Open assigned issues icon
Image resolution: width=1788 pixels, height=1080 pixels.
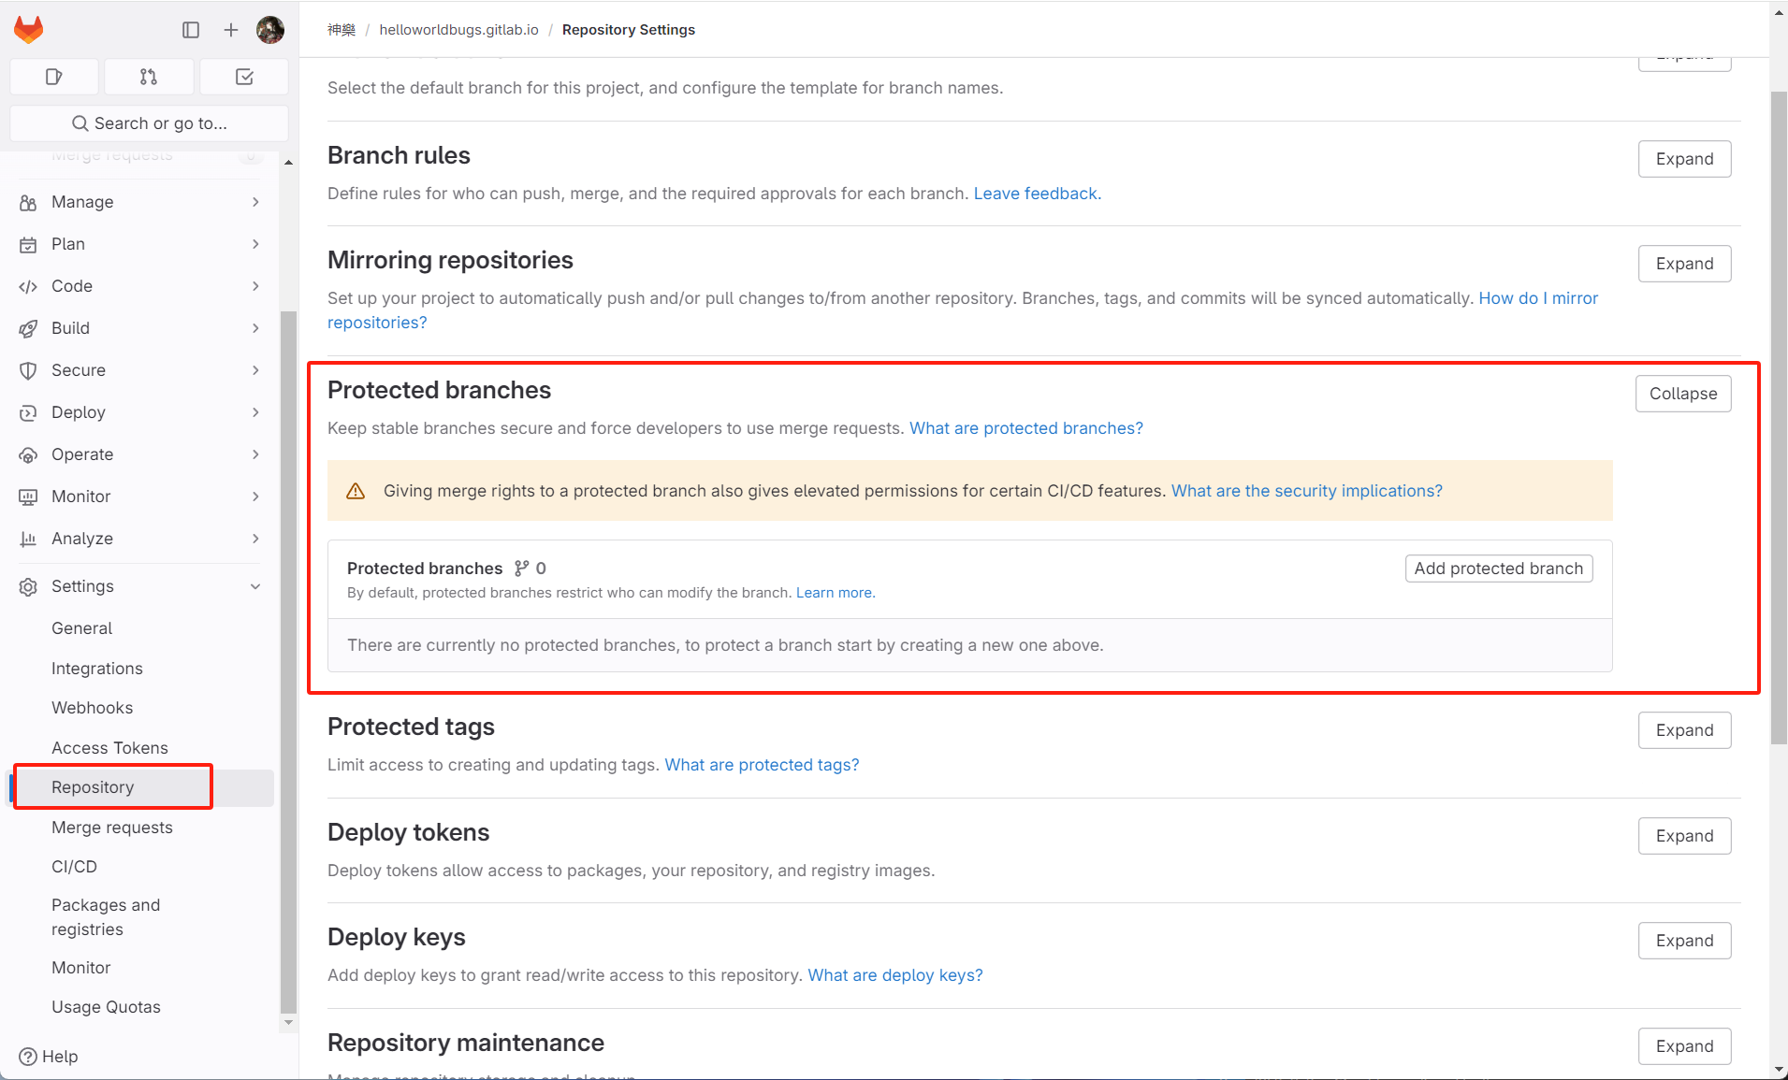point(54,77)
